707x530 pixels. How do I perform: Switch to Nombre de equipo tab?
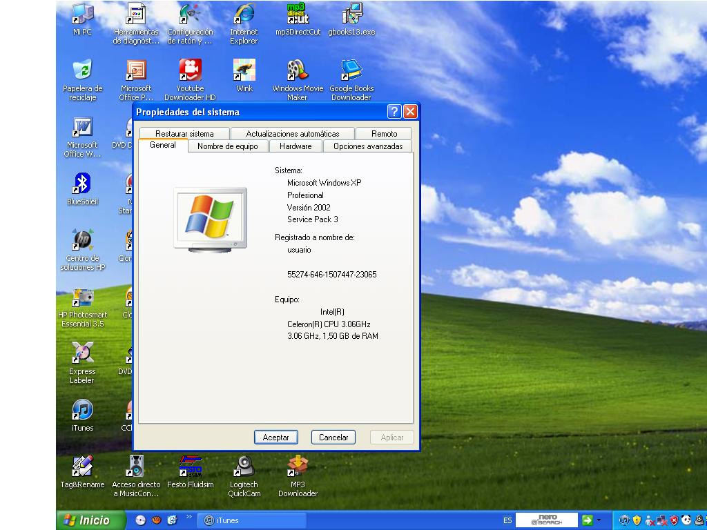tap(228, 146)
